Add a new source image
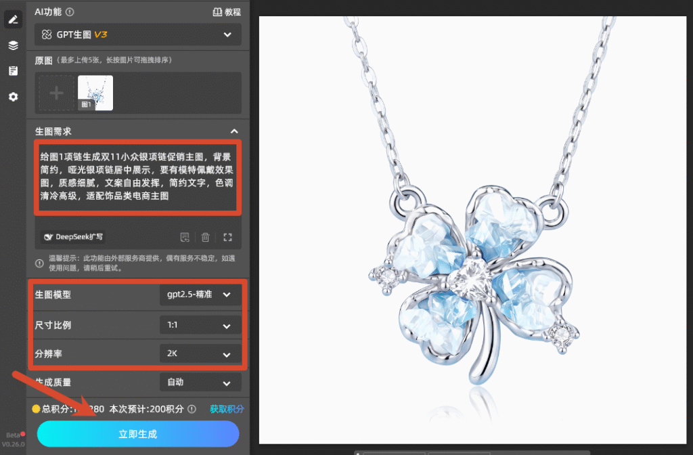693x455 pixels. [56, 93]
